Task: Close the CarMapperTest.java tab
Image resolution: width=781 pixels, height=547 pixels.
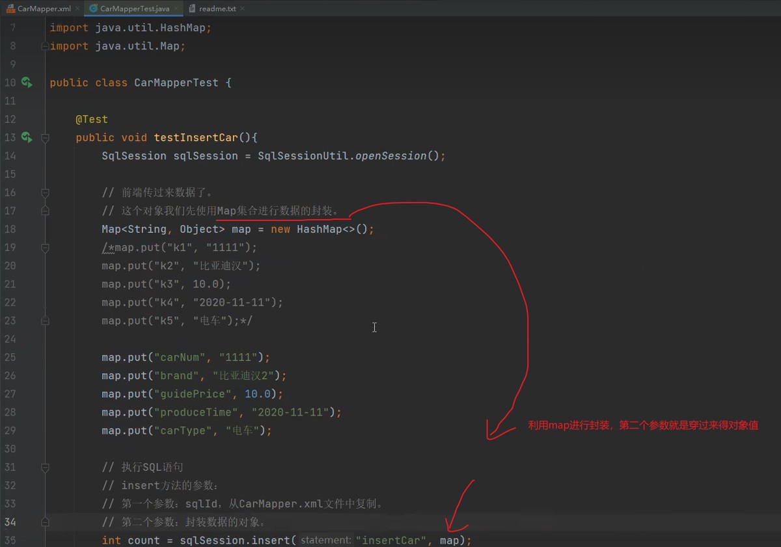Action: tap(176, 8)
